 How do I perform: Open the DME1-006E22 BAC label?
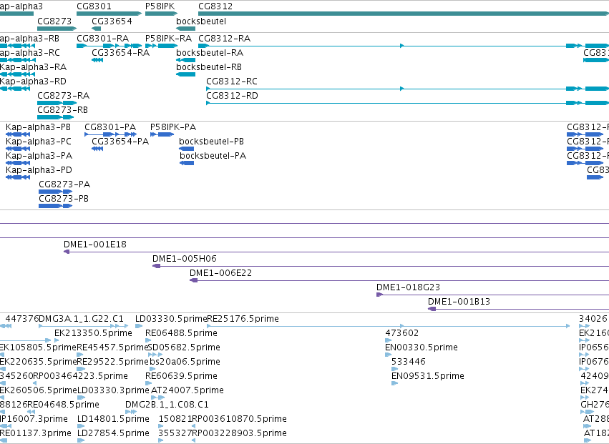point(220,273)
